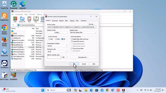Click the Add toolbar icon in WinRAR

tap(15, 19)
